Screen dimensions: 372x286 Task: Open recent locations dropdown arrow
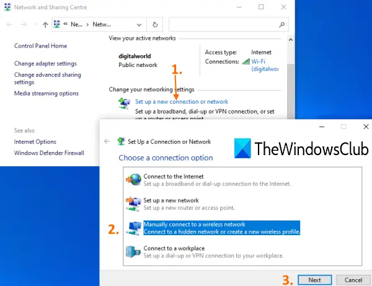pyautogui.click(x=35, y=24)
